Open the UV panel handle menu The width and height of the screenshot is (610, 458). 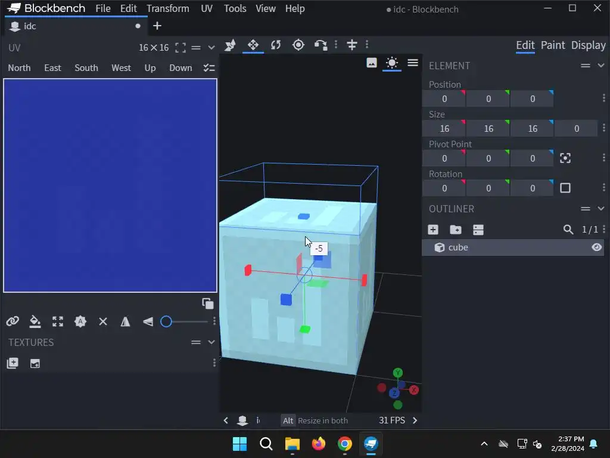tap(195, 48)
